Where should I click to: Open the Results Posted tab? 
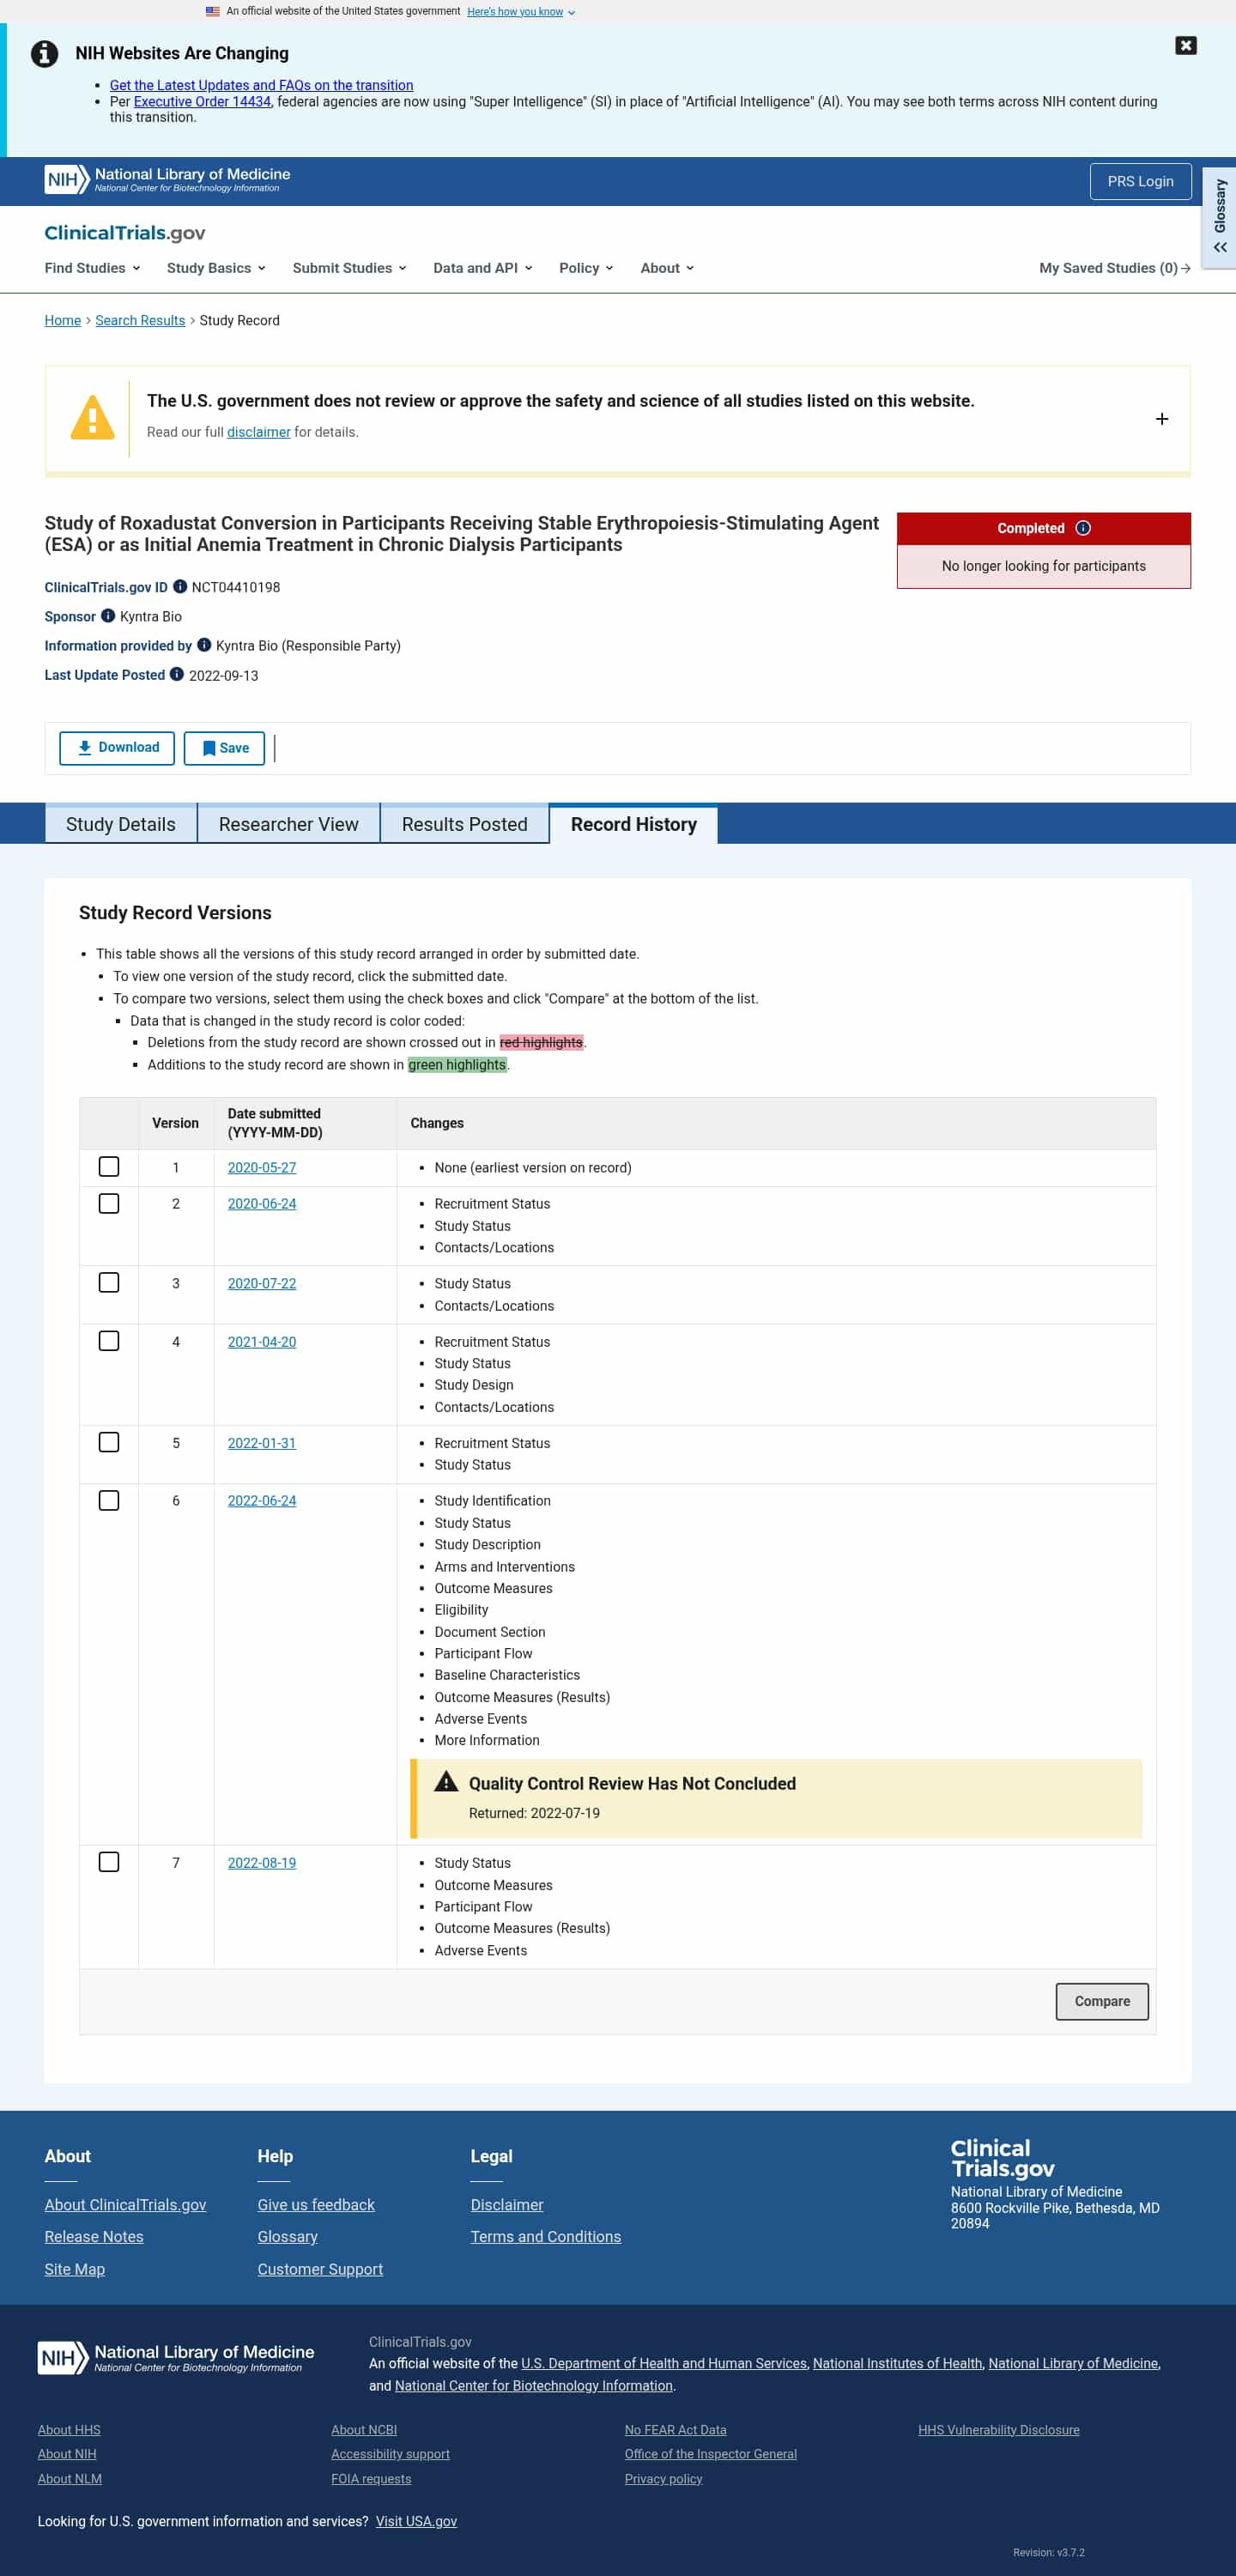point(465,824)
